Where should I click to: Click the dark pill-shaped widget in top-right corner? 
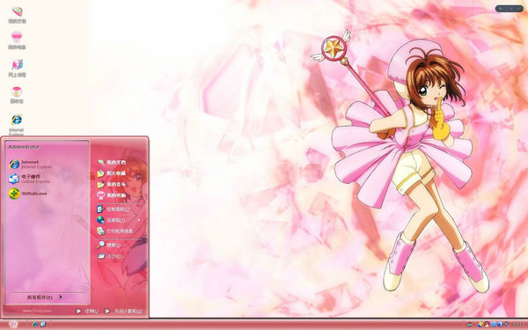point(510,9)
